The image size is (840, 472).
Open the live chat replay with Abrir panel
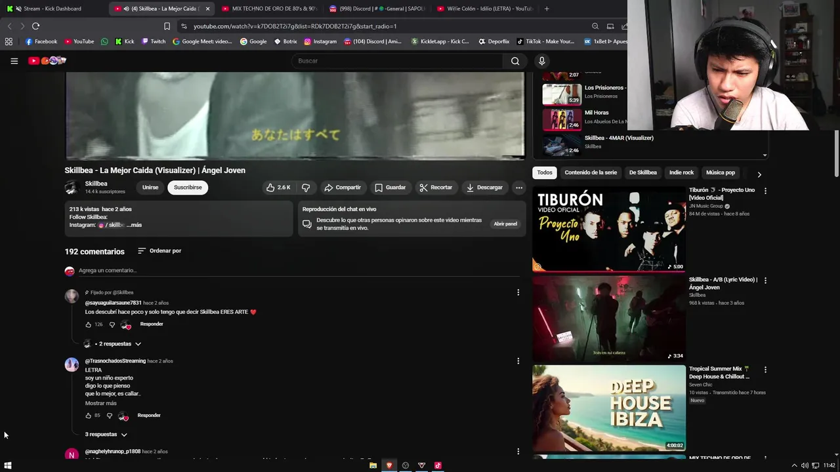coord(505,224)
